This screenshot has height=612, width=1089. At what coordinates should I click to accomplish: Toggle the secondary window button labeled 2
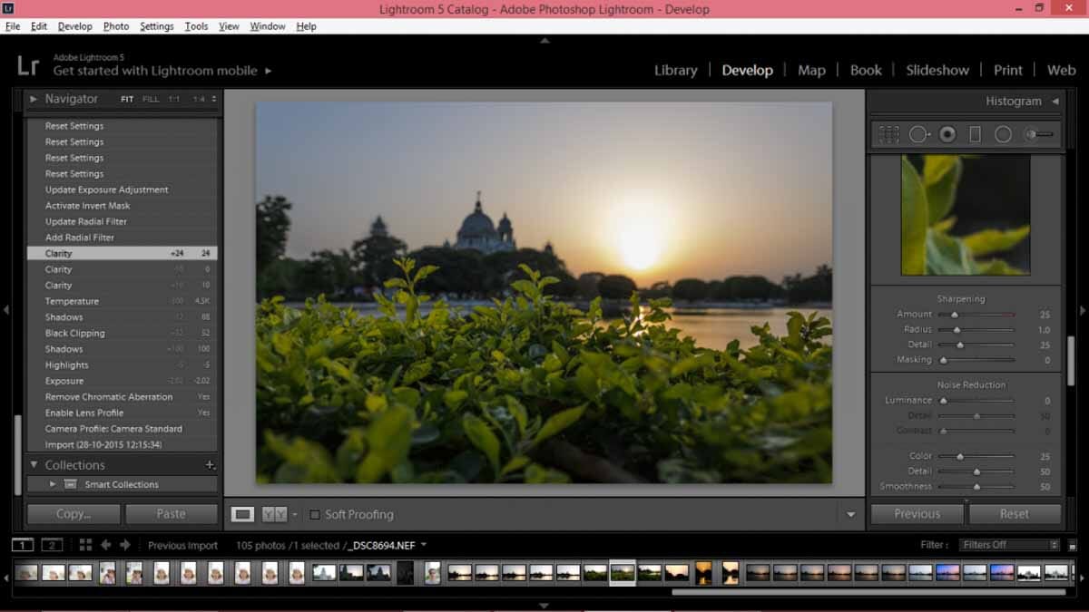(52, 545)
